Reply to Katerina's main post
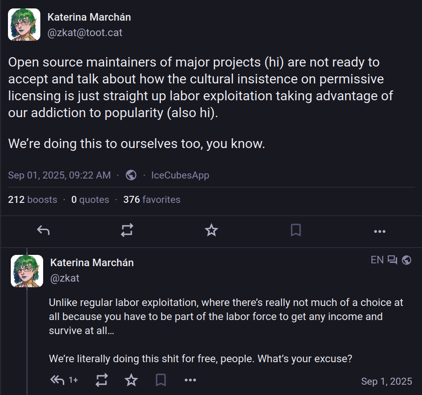This screenshot has height=395, width=422. tap(43, 230)
